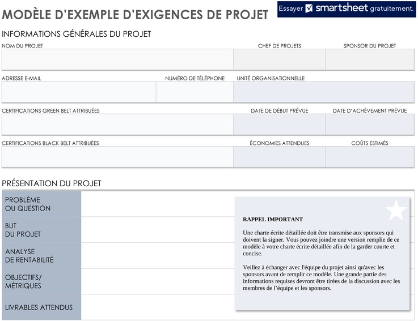
Task: Click the Modèle d'exemple d'exigences de projet title
Action: (135, 15)
